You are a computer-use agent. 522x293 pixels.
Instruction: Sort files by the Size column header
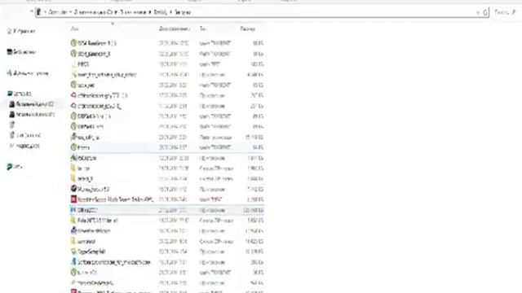tap(248, 29)
